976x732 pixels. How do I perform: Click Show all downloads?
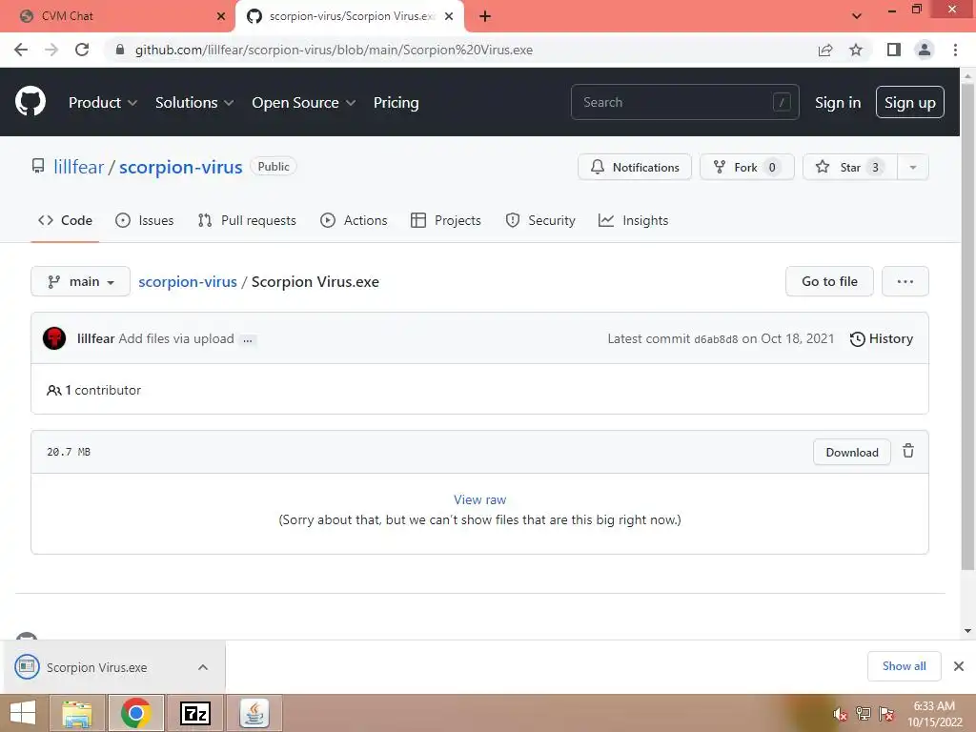(x=904, y=666)
